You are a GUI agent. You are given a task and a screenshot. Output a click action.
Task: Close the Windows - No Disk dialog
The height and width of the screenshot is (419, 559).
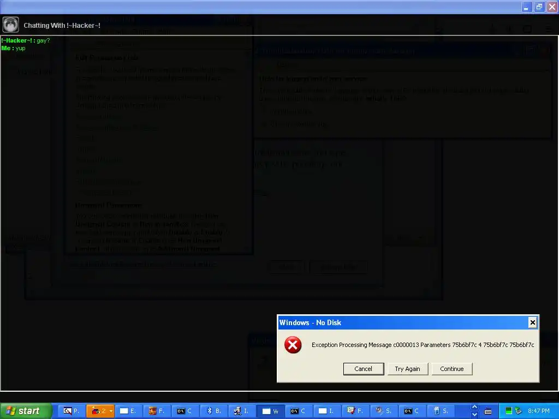(533, 322)
